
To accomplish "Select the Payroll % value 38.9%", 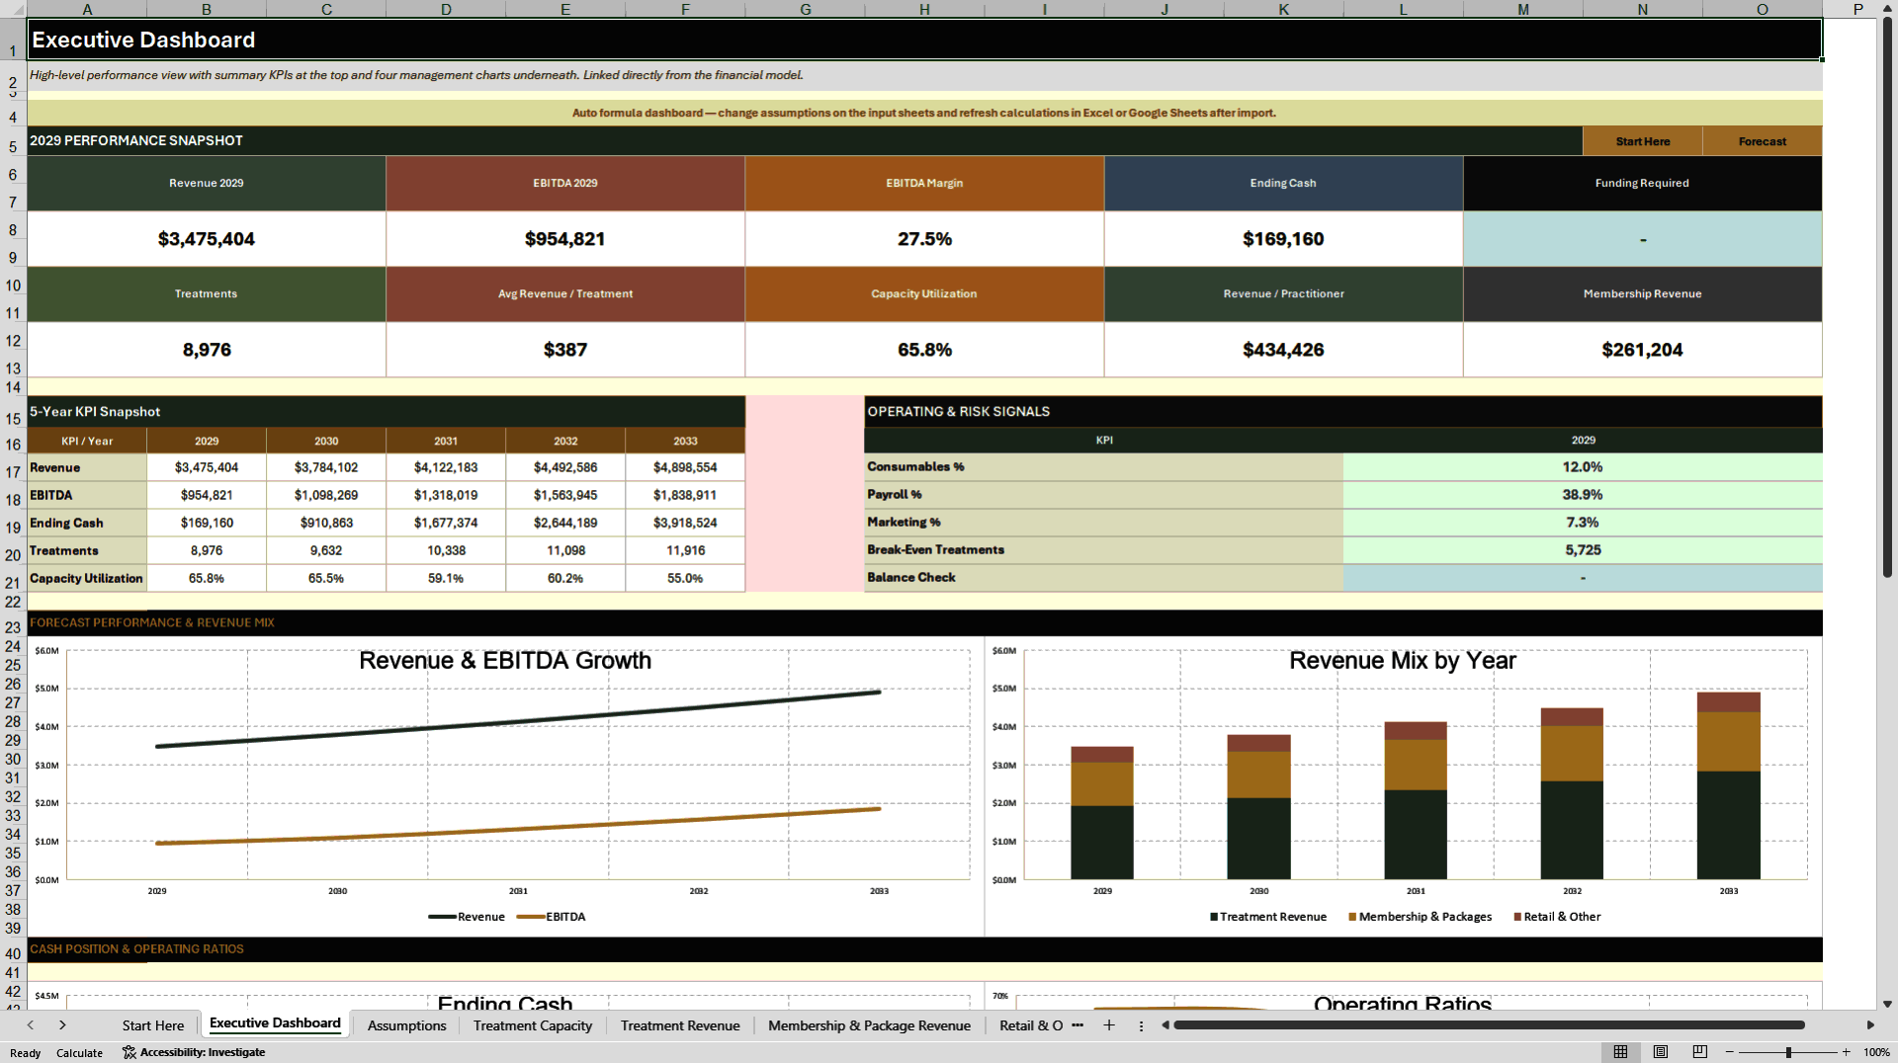I will [1583, 495].
